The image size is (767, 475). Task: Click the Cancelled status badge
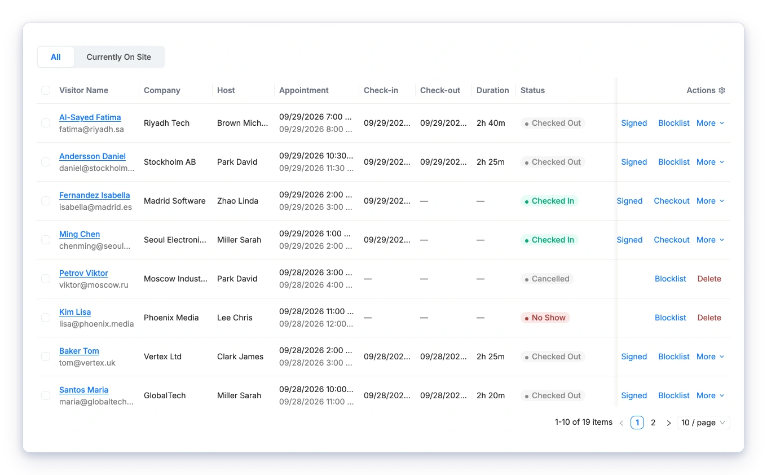pos(547,279)
